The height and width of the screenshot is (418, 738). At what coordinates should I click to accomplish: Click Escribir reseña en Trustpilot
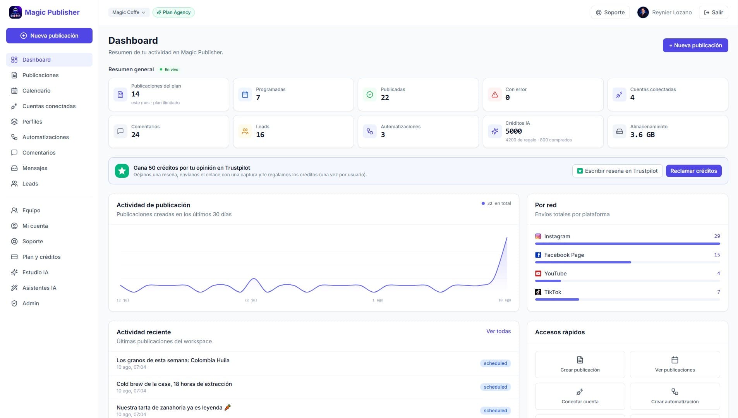tap(617, 171)
